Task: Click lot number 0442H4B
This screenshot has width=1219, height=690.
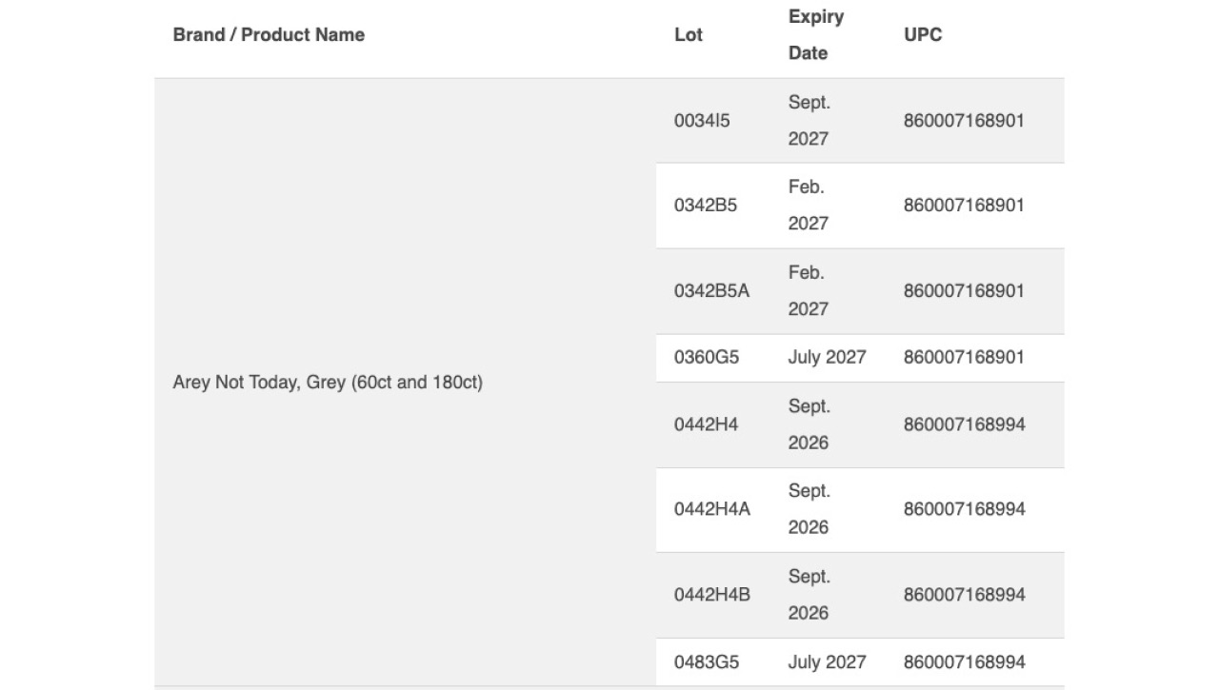Action: coord(712,595)
